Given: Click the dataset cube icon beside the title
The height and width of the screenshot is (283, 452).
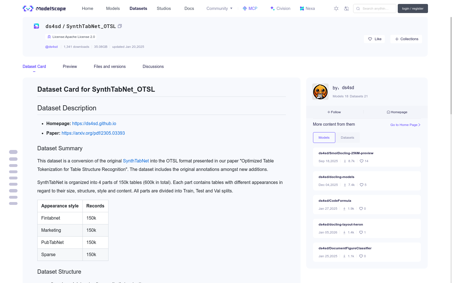Looking at the screenshot, I should pos(36,26).
